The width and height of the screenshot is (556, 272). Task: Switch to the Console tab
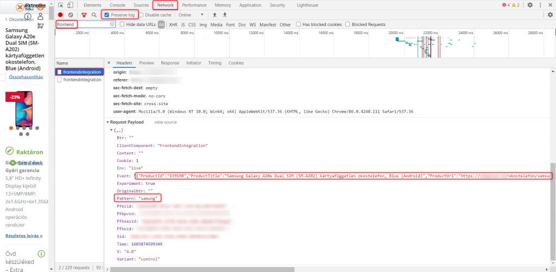(117, 5)
